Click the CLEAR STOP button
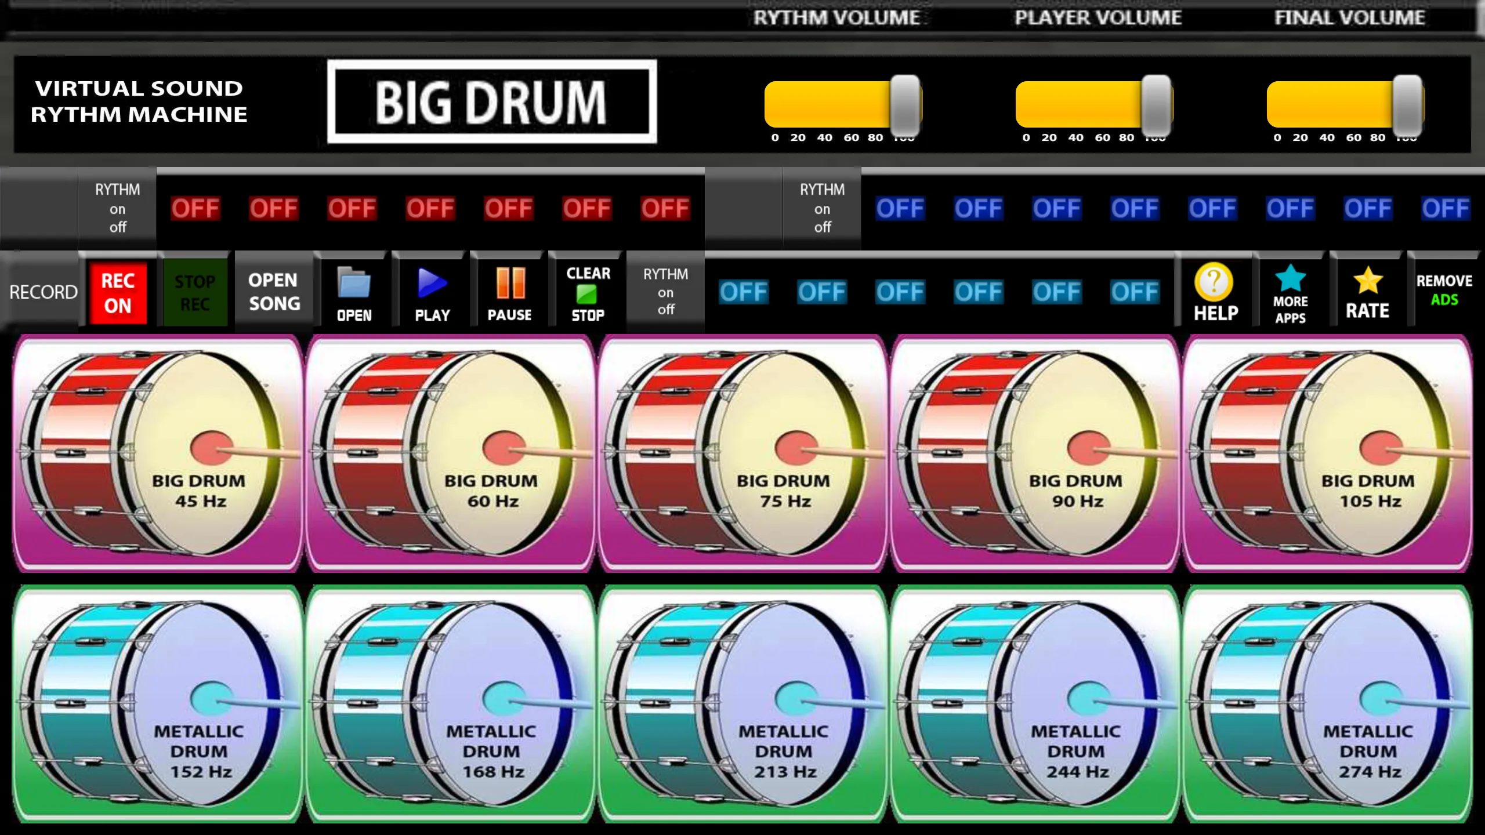Image resolution: width=1485 pixels, height=835 pixels. pos(586,293)
